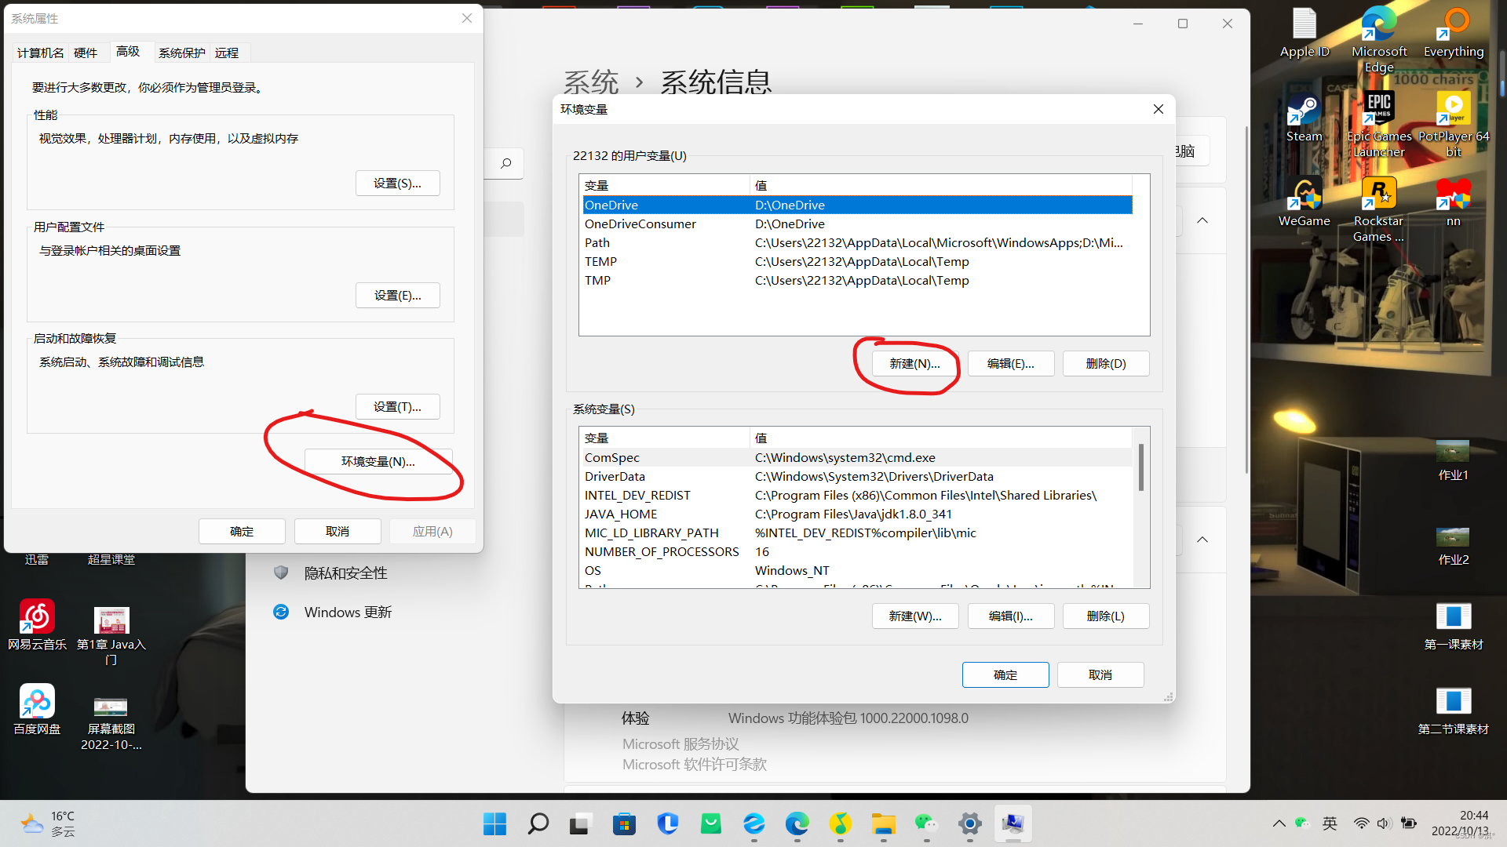Switch to the 系统保护 tab
The height and width of the screenshot is (847, 1507).
(x=181, y=53)
